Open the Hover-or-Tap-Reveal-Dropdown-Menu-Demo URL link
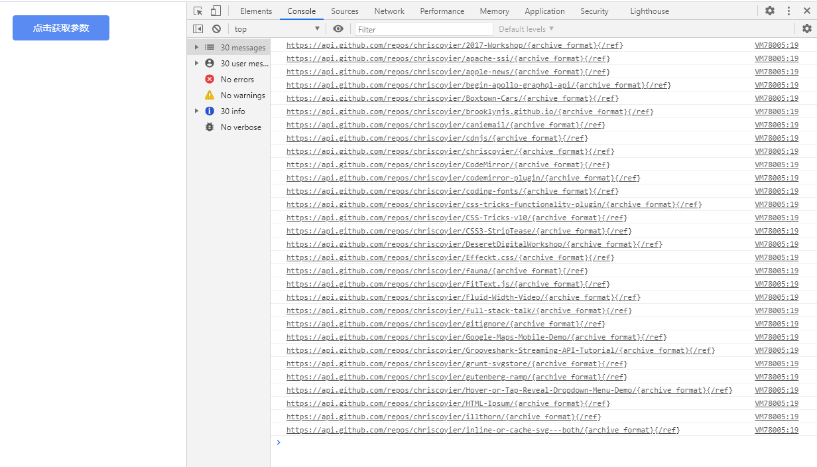The height and width of the screenshot is (467, 817). (509, 390)
